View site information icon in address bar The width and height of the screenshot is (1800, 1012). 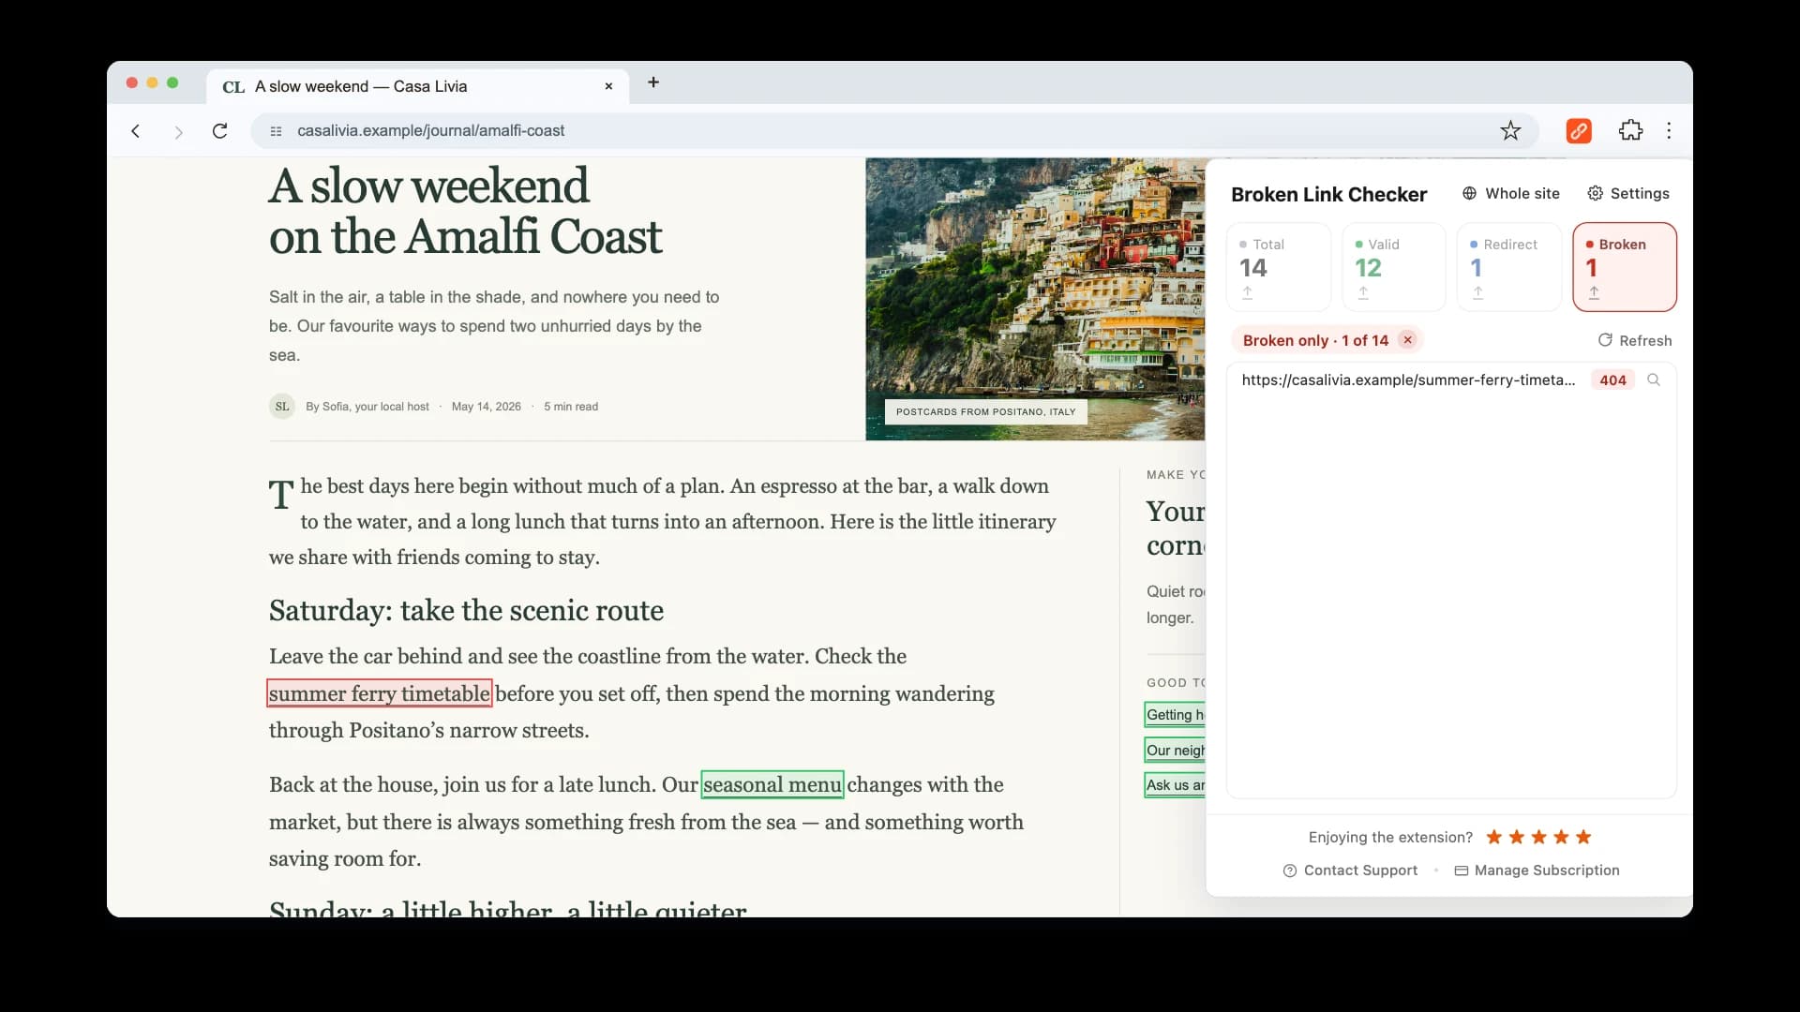pos(276,131)
